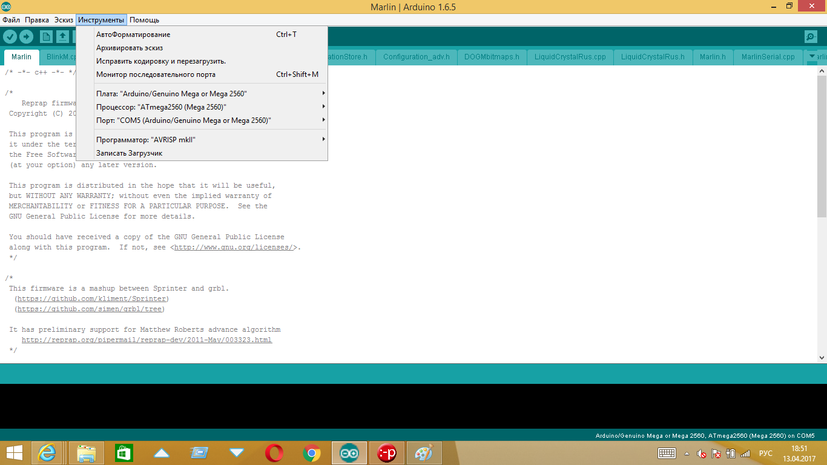The height and width of the screenshot is (465, 827).
Task: Select Исправить кодировку и перезагрузить
Action: [202, 61]
